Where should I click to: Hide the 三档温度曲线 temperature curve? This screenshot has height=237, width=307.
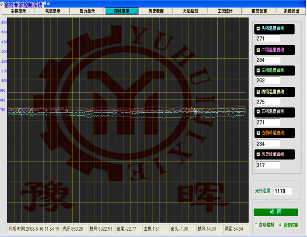258,71
